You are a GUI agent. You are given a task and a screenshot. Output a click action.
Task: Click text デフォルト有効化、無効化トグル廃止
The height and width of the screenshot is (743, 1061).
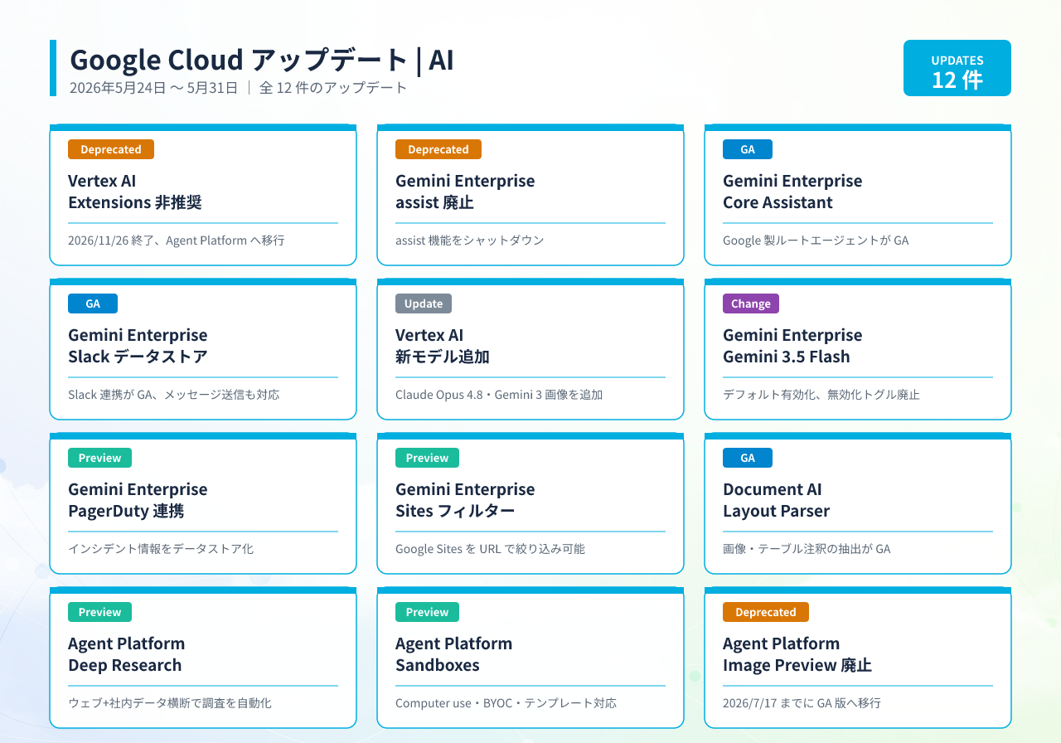821,395
